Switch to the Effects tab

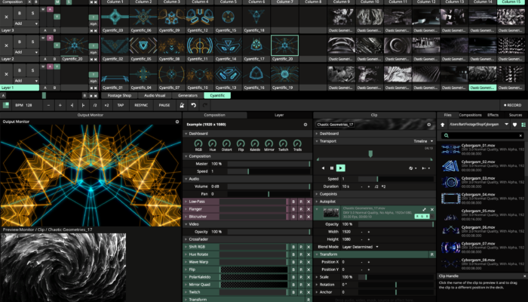493,115
